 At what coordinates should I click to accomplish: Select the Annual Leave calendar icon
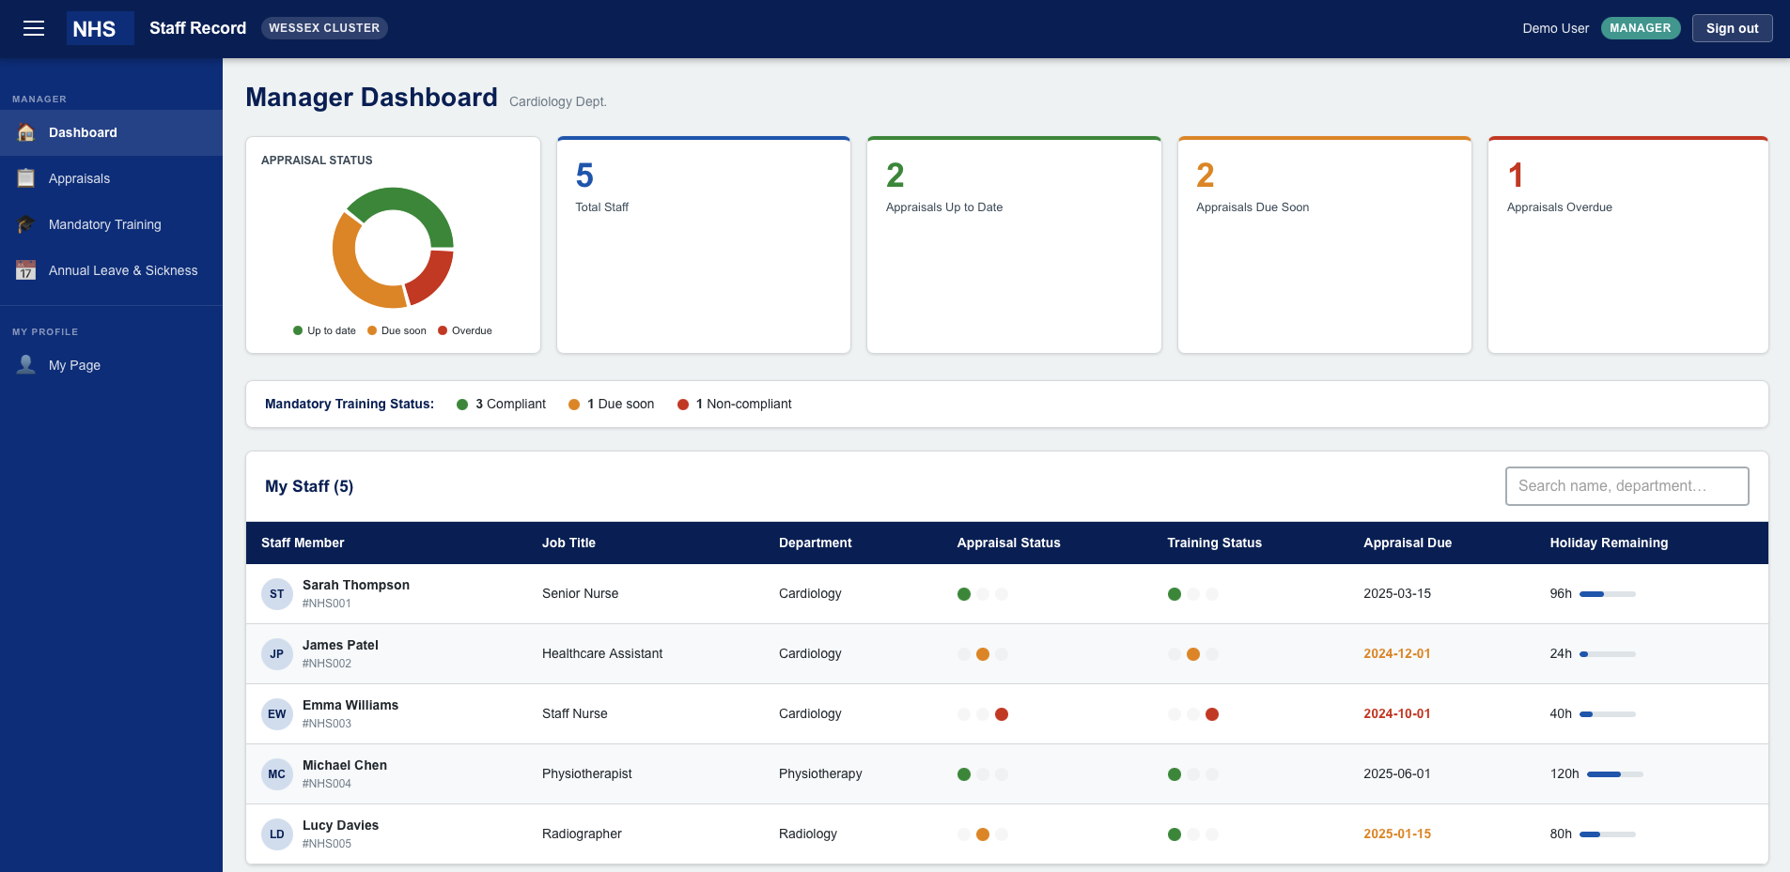coord(25,270)
